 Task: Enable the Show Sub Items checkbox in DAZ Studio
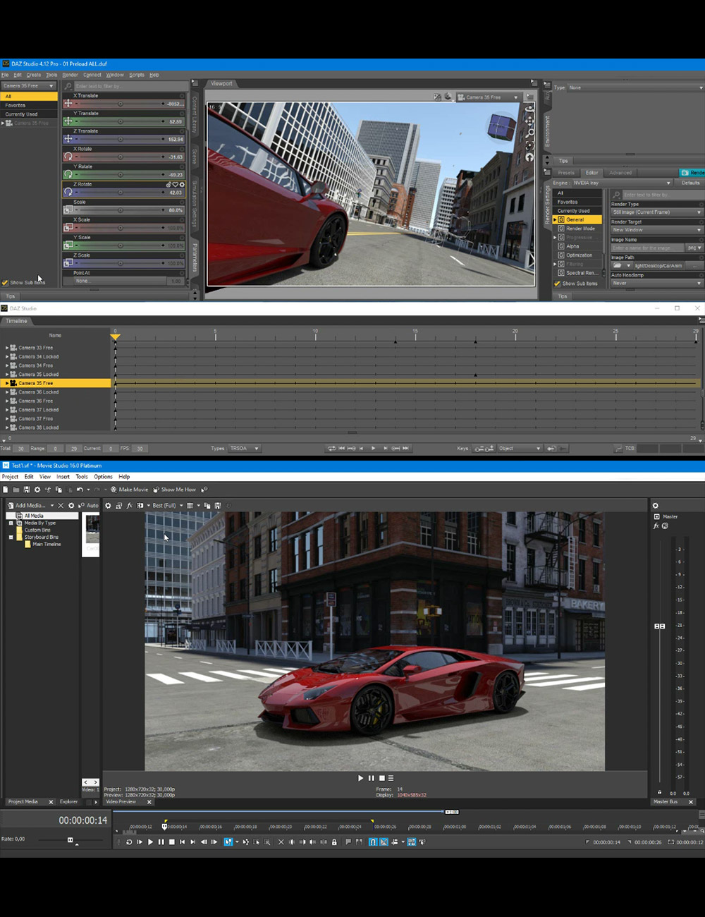[x=5, y=282]
